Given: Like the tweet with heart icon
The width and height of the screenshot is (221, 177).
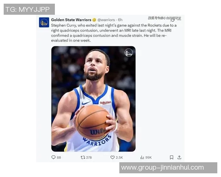Looking at the screenshot, I should [x=112, y=157].
